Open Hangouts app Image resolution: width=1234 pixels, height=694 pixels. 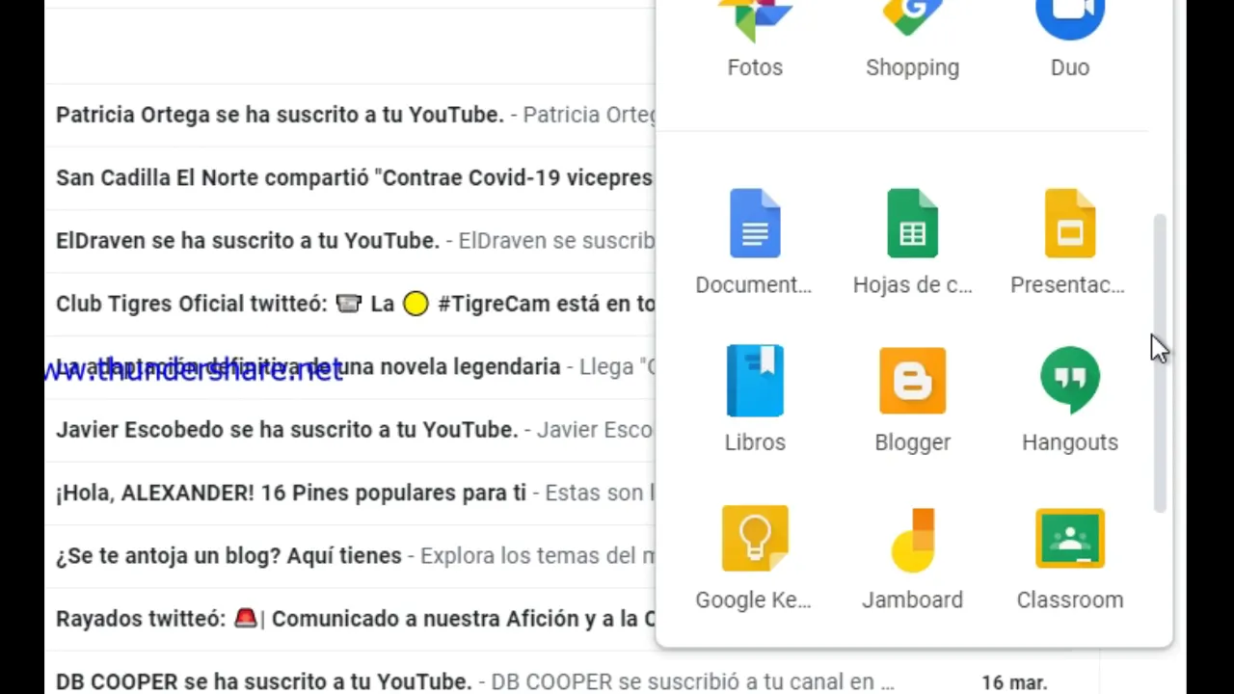coord(1070,399)
